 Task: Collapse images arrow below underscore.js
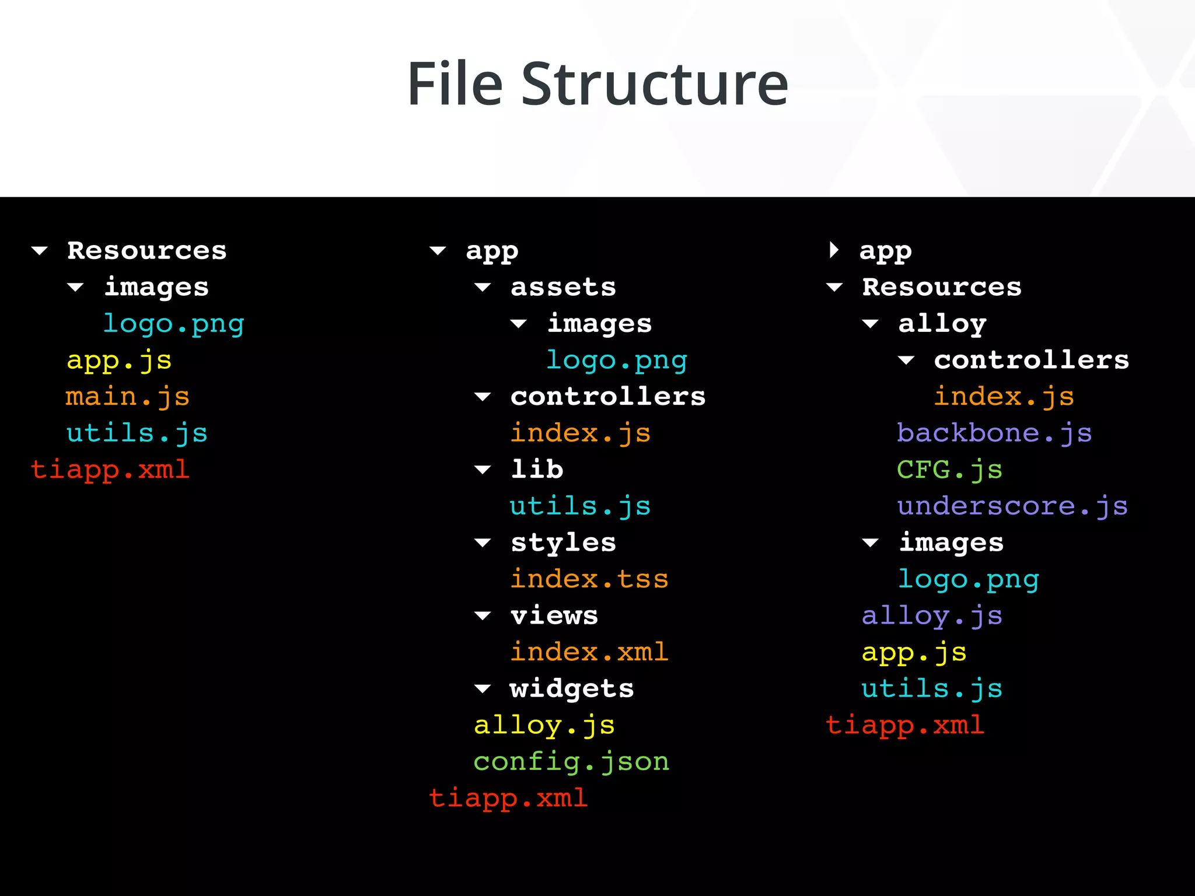(x=870, y=542)
